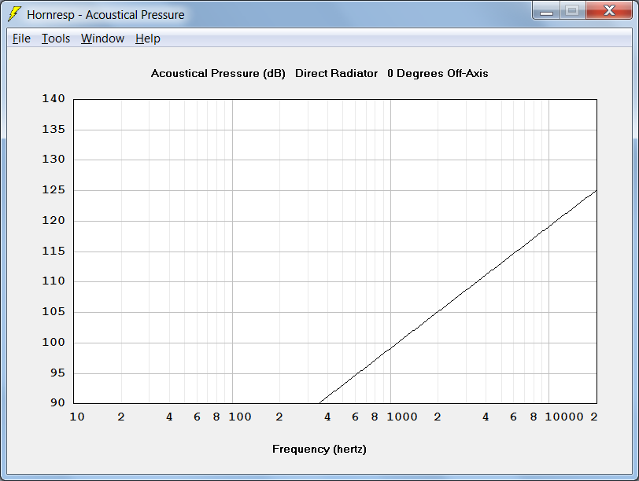Click the '0 Degrees Off-Axis' label

pos(438,74)
